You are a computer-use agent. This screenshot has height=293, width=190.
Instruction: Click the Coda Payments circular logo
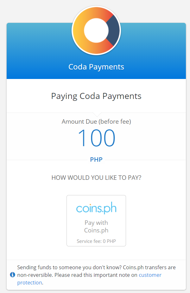point(96,30)
